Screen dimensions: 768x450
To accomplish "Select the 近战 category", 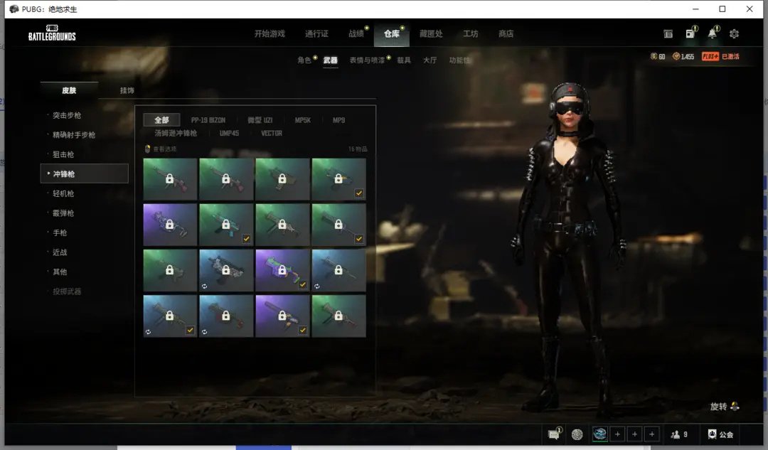I will (60, 252).
